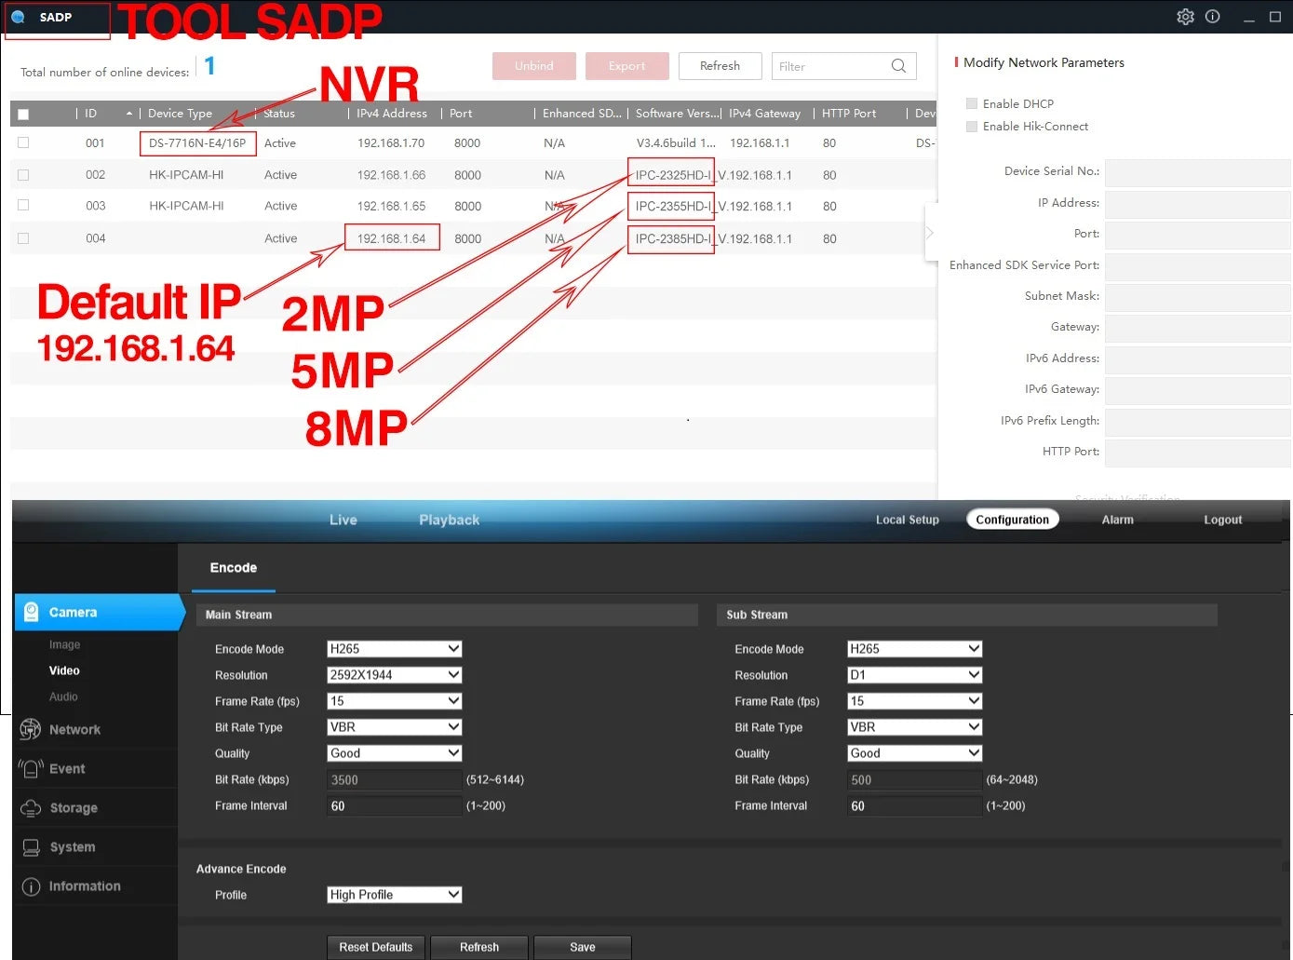Tick the Enable Hik-Connect checkbox
This screenshot has height=960, width=1293.
pos(972,127)
